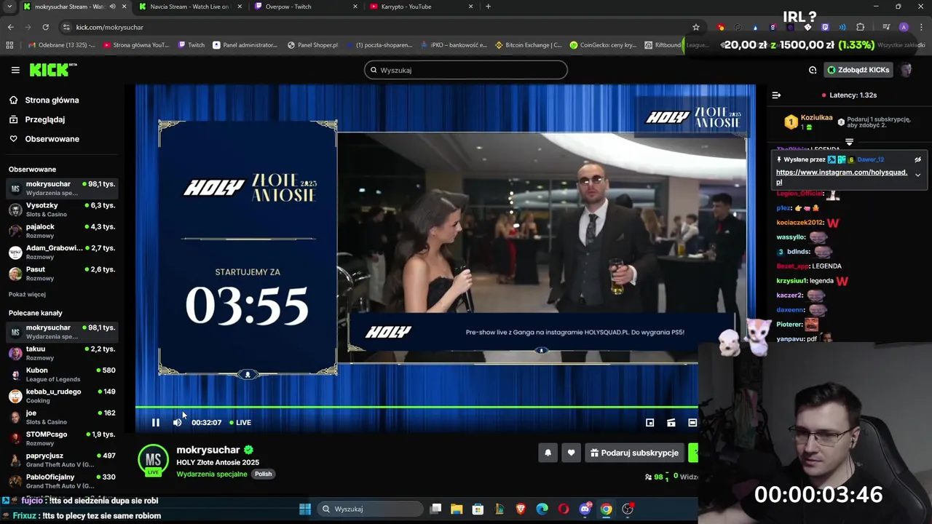932x524 pixels.
Task: Click Podaruj subskrypcje button
Action: (x=634, y=453)
